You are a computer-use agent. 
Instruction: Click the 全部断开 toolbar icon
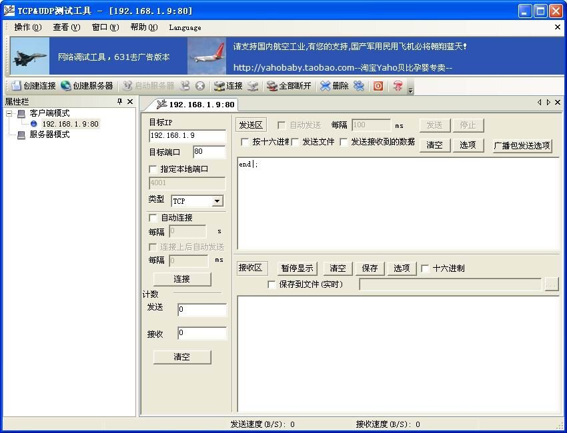[x=272, y=85]
